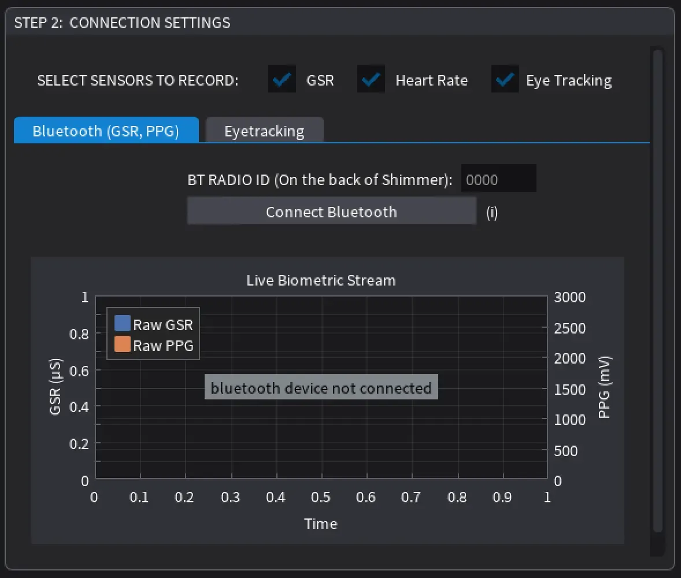
Task: Click the (i) info icon beside Connect Bluetooth
Action: coord(491,212)
